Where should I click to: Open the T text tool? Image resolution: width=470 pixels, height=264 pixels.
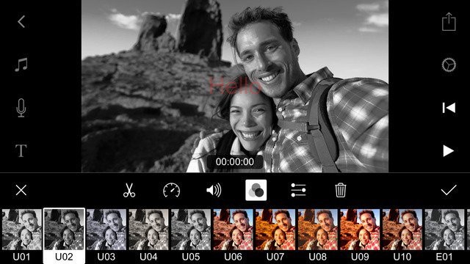tap(21, 150)
